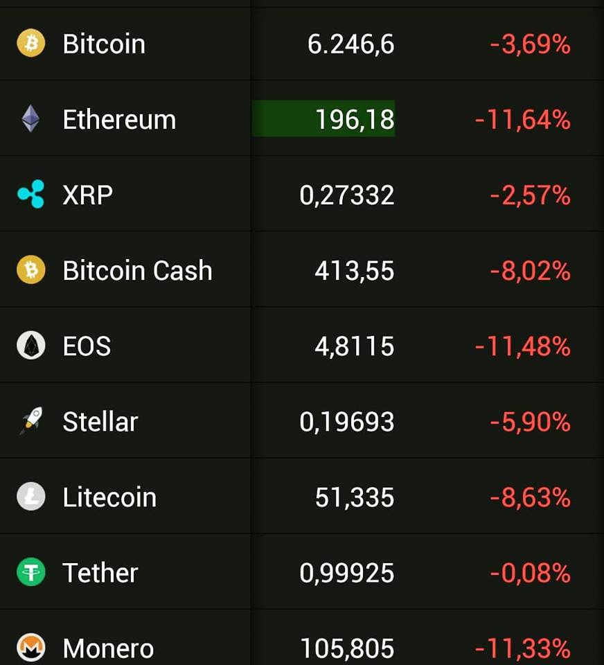Tap XRP change value -2,57%

tap(530, 195)
